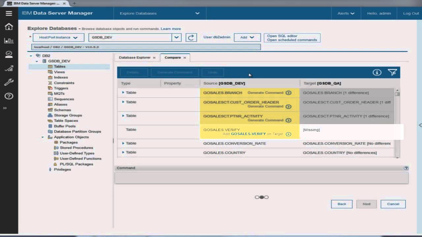Open the wrench settings sidebar icon

tap(9, 82)
